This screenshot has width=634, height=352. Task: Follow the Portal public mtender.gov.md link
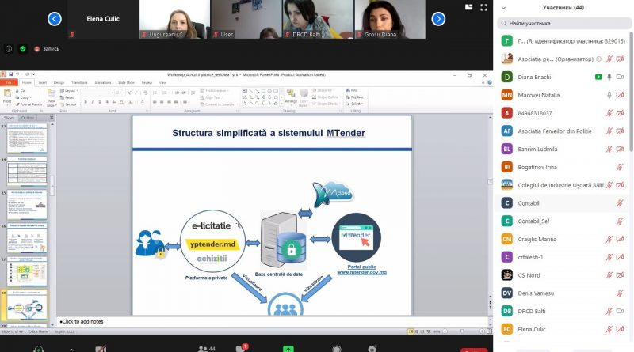coord(361,270)
